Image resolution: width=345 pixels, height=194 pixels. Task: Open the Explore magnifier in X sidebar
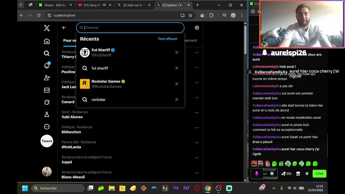point(47,53)
